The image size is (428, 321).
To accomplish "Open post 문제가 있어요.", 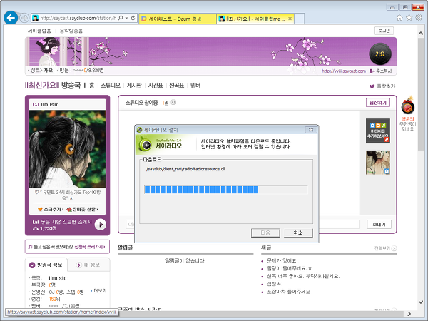I will click(282, 260).
